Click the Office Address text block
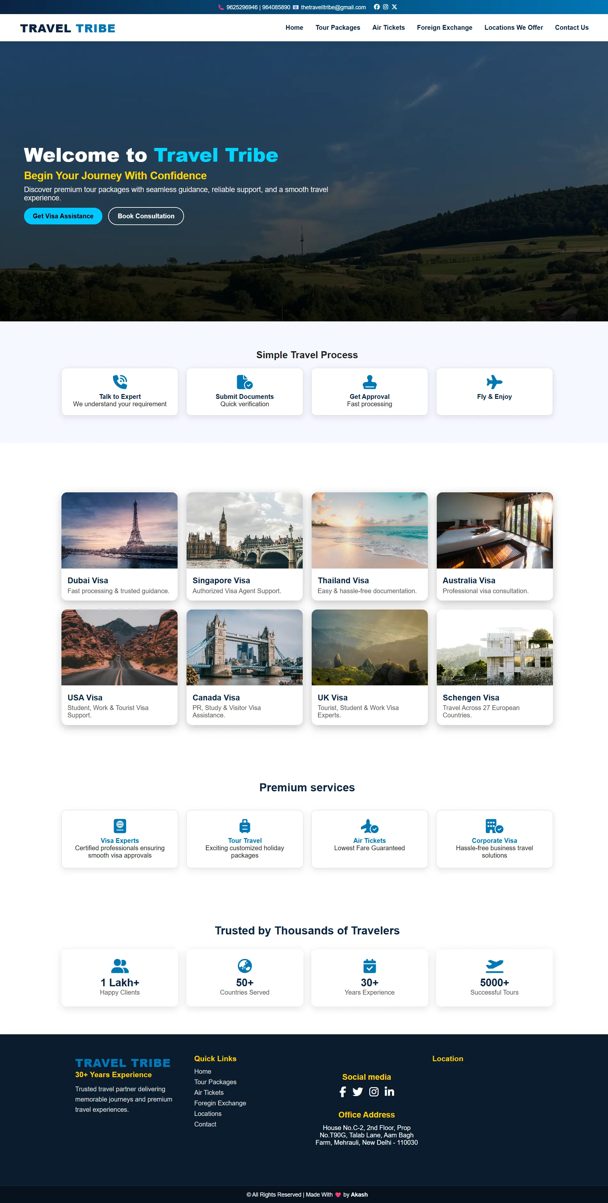Viewport: 608px width, 1203px height. click(367, 1135)
